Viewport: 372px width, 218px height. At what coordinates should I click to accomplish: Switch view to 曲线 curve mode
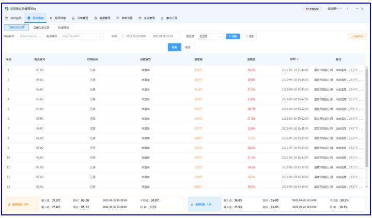pos(188,47)
